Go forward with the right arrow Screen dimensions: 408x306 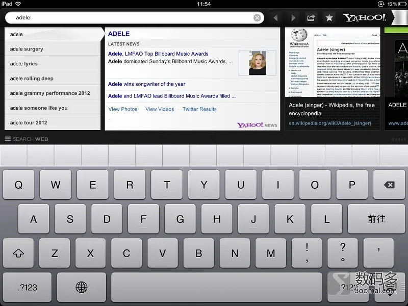click(293, 18)
